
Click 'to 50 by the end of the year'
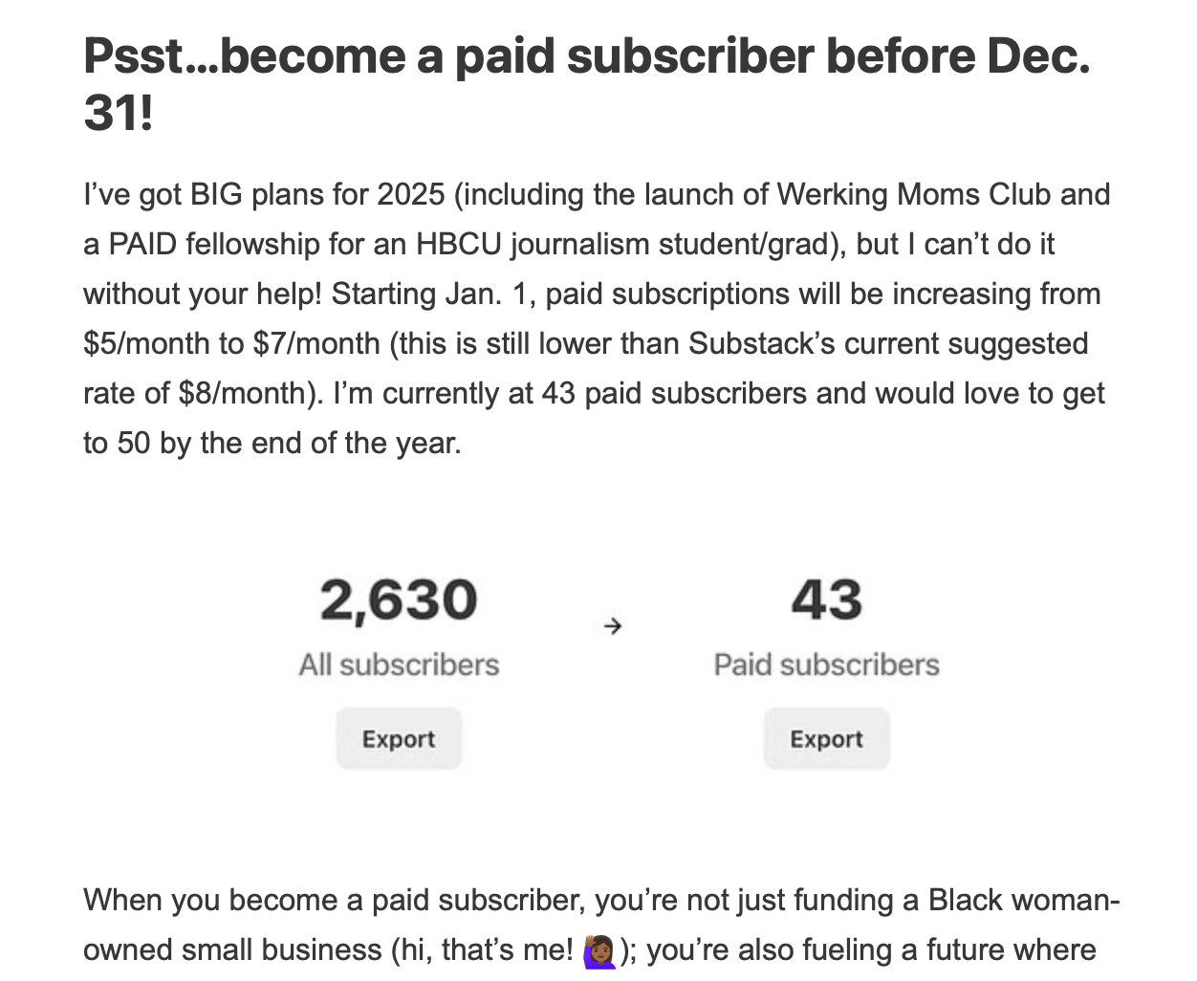click(272, 443)
